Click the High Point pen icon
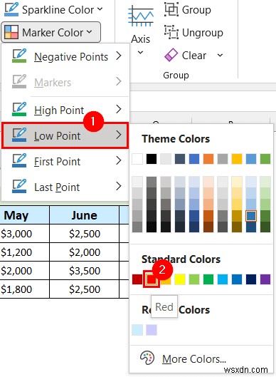Image resolution: width=276 pixels, height=377 pixels. [x=19, y=109]
